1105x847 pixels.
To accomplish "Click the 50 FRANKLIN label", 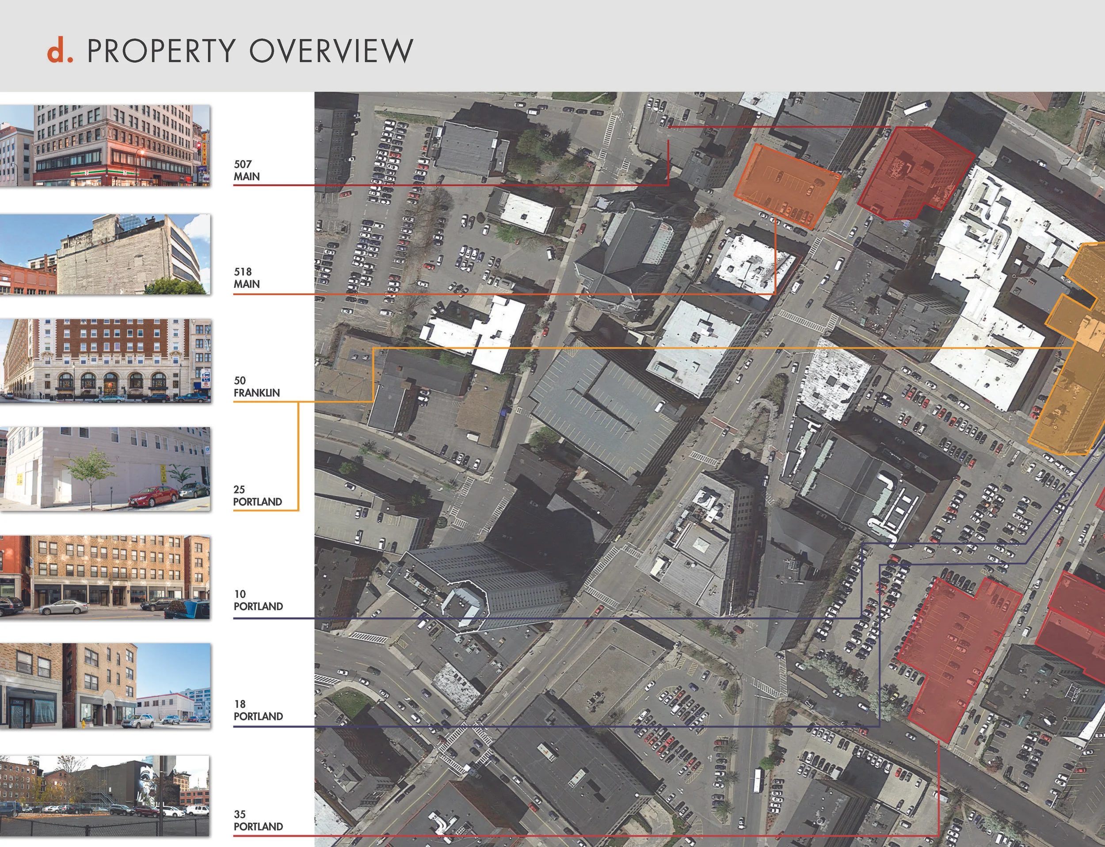I will click(256, 387).
